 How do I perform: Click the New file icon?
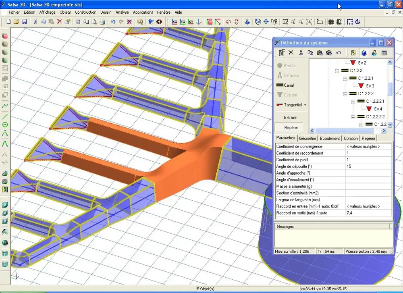8,22
